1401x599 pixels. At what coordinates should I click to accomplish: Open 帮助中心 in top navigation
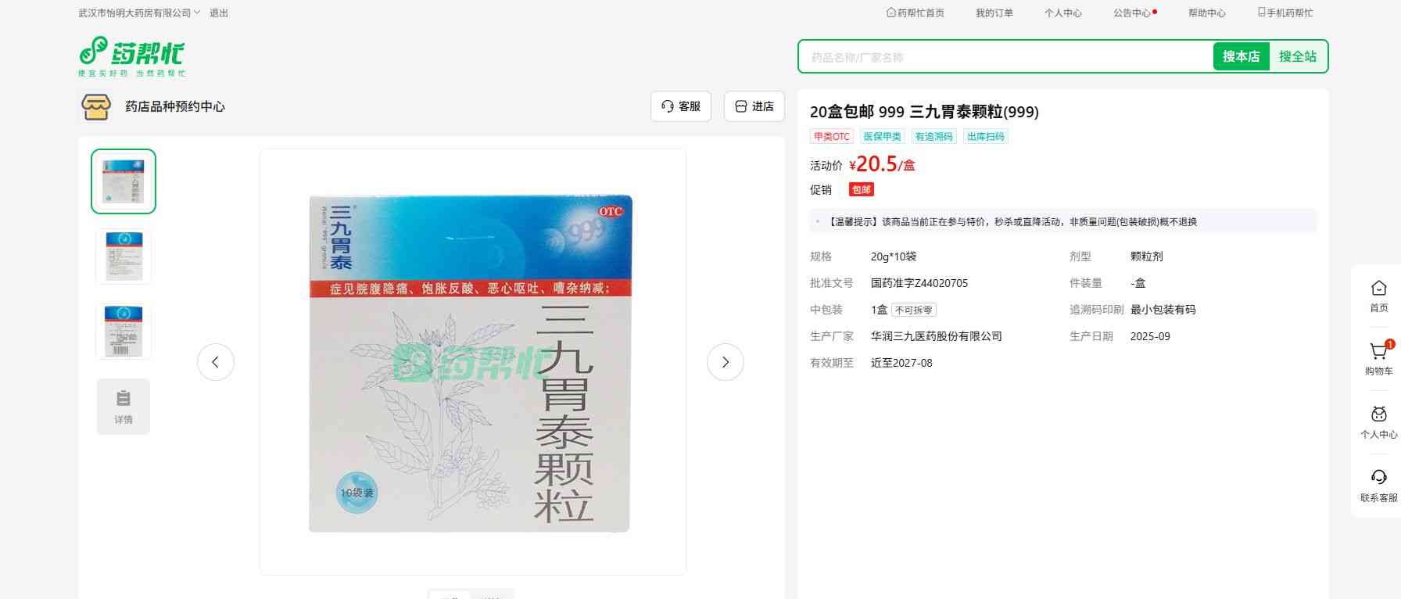click(x=1206, y=13)
